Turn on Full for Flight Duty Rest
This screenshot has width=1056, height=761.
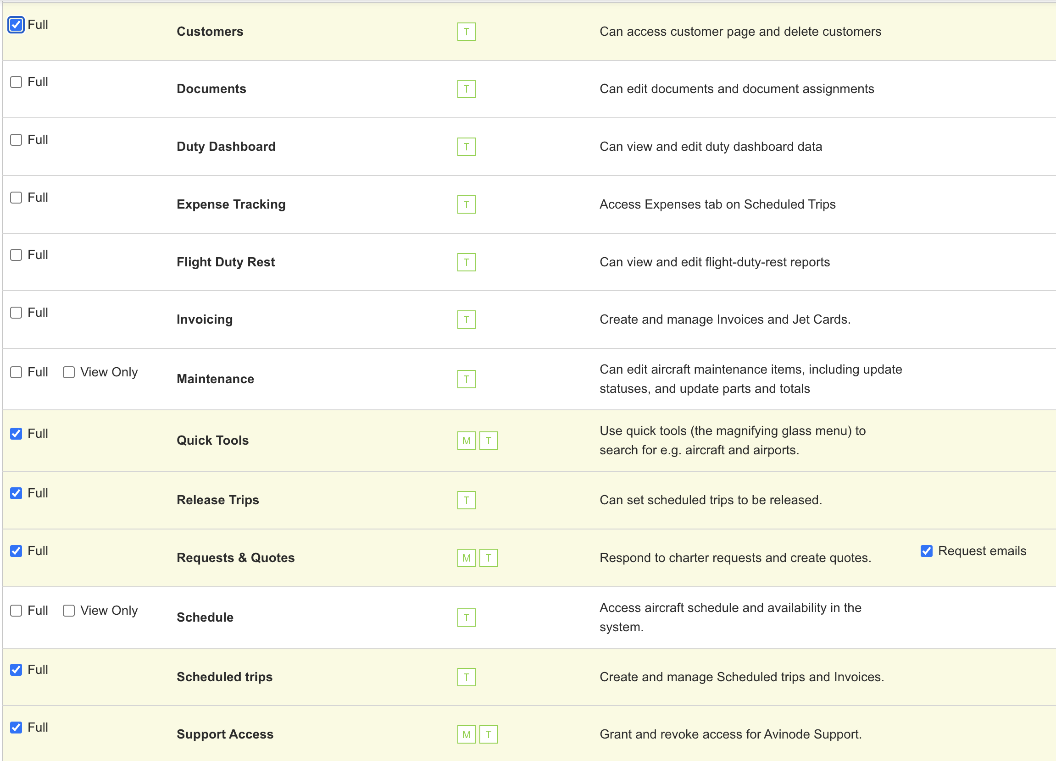[x=17, y=255]
